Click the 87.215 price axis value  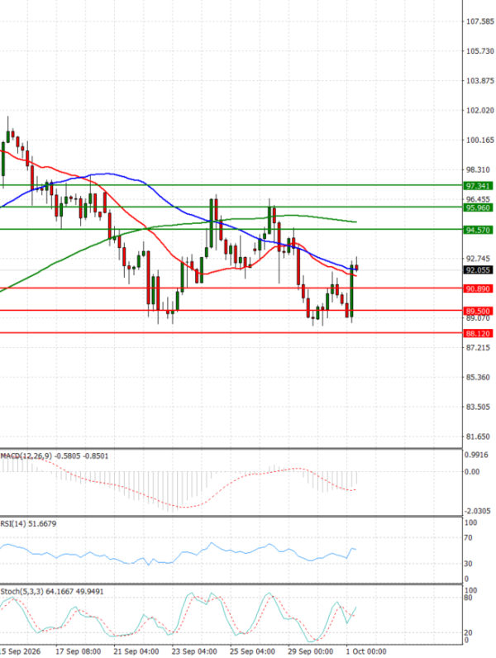pyautogui.click(x=478, y=347)
